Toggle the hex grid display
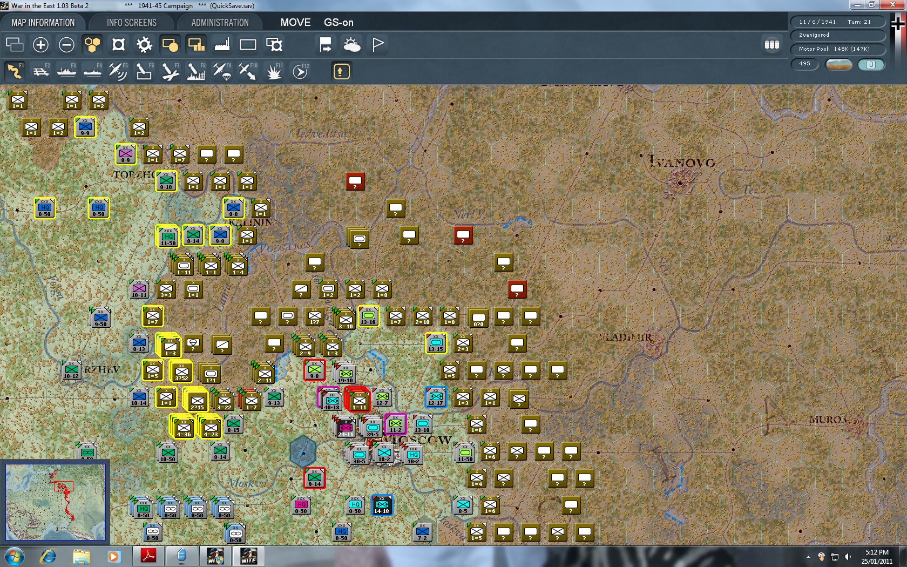This screenshot has width=907, height=567. (92, 44)
